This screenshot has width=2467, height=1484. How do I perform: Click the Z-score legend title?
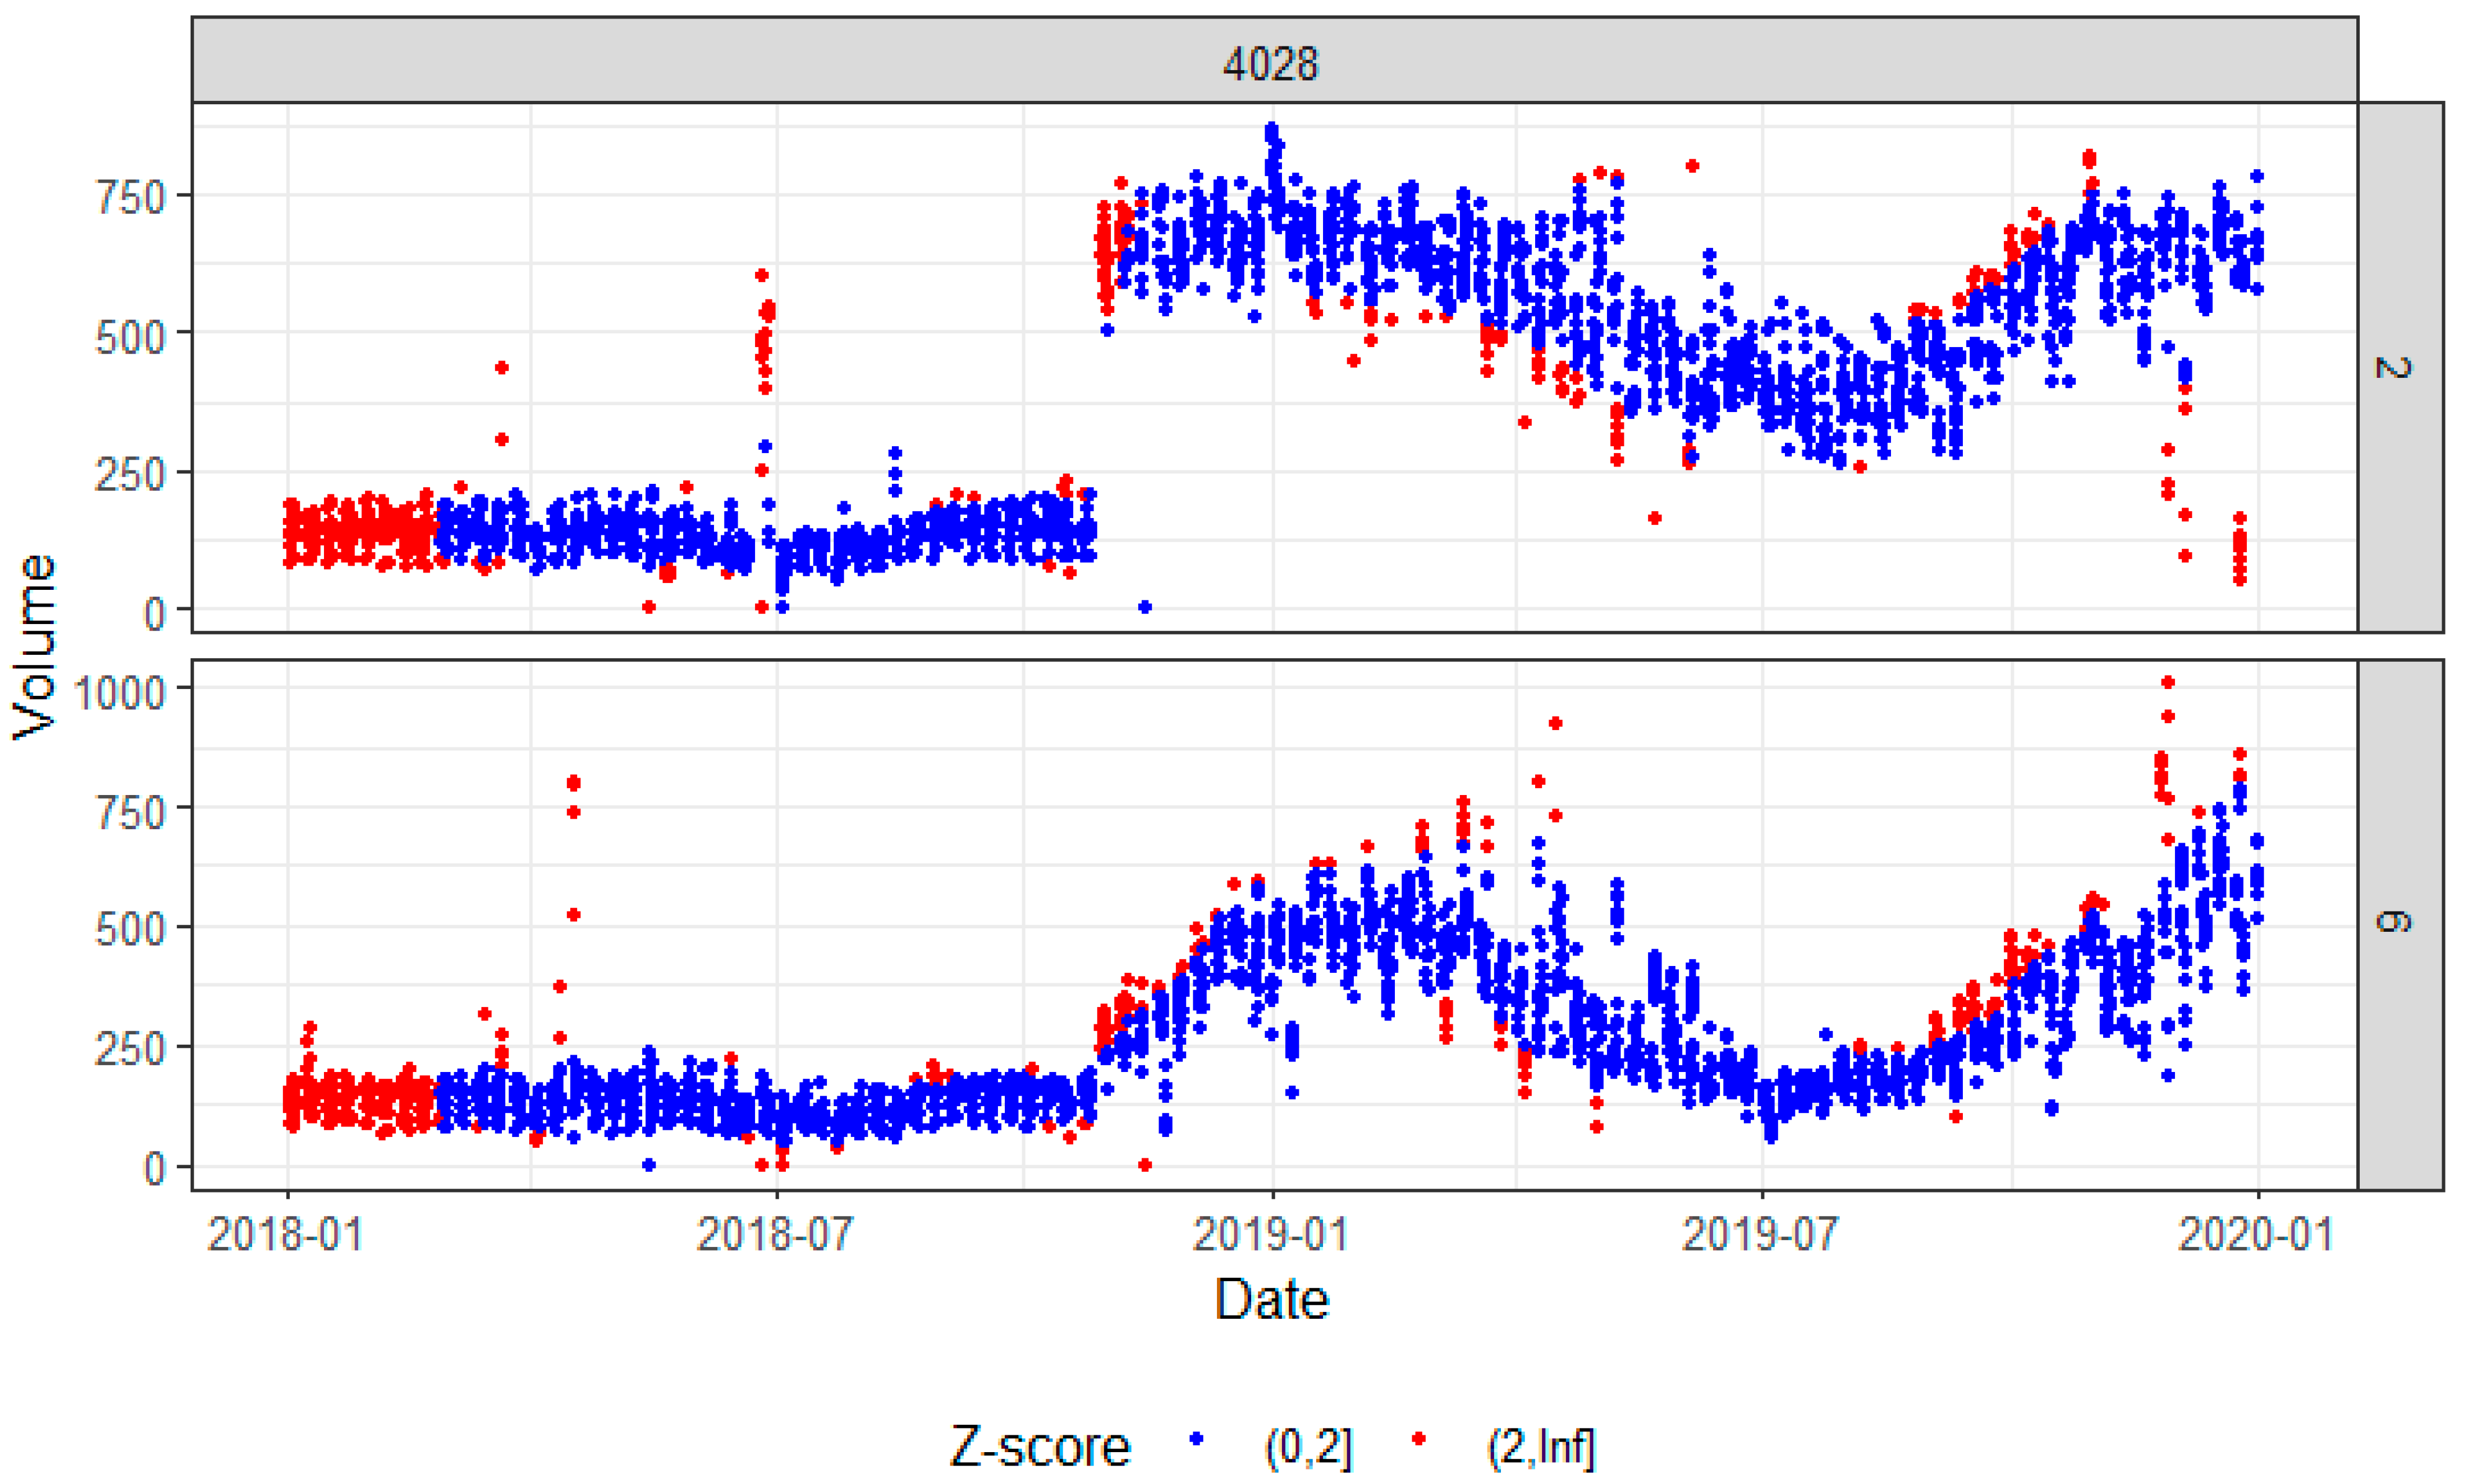[x=1039, y=1446]
